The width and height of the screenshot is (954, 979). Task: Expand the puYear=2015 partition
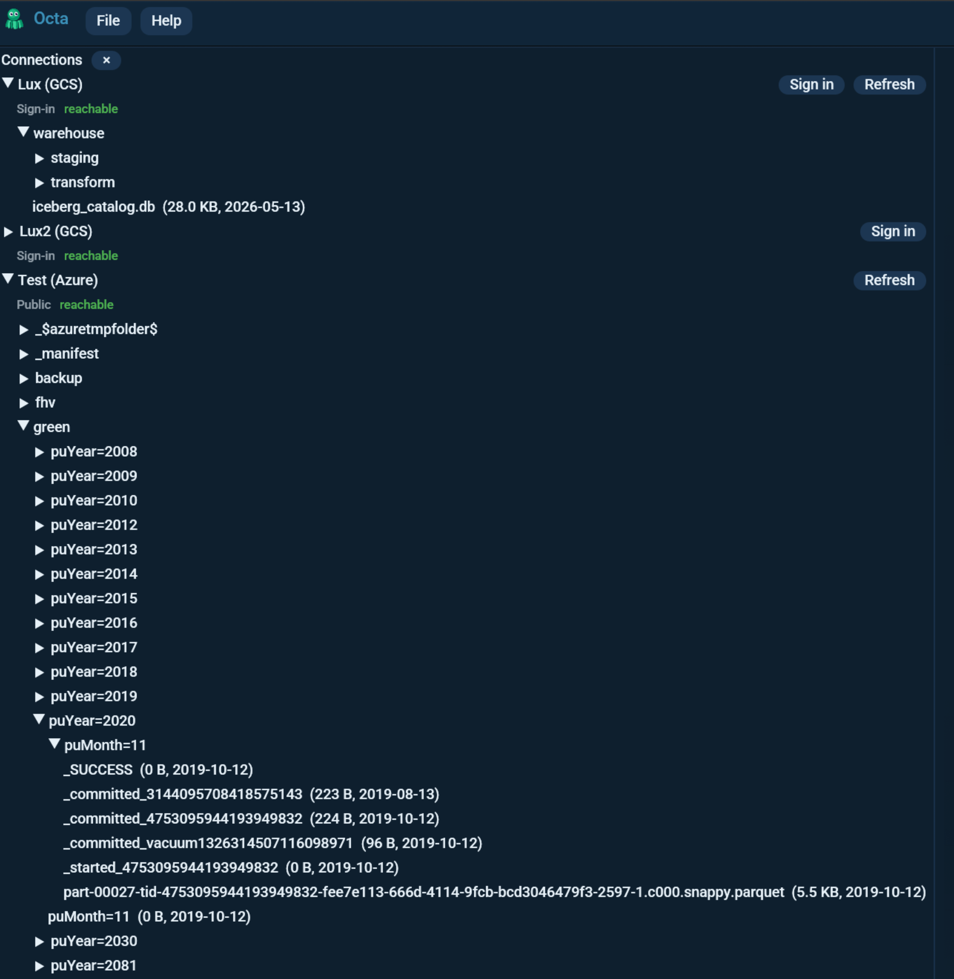[39, 599]
